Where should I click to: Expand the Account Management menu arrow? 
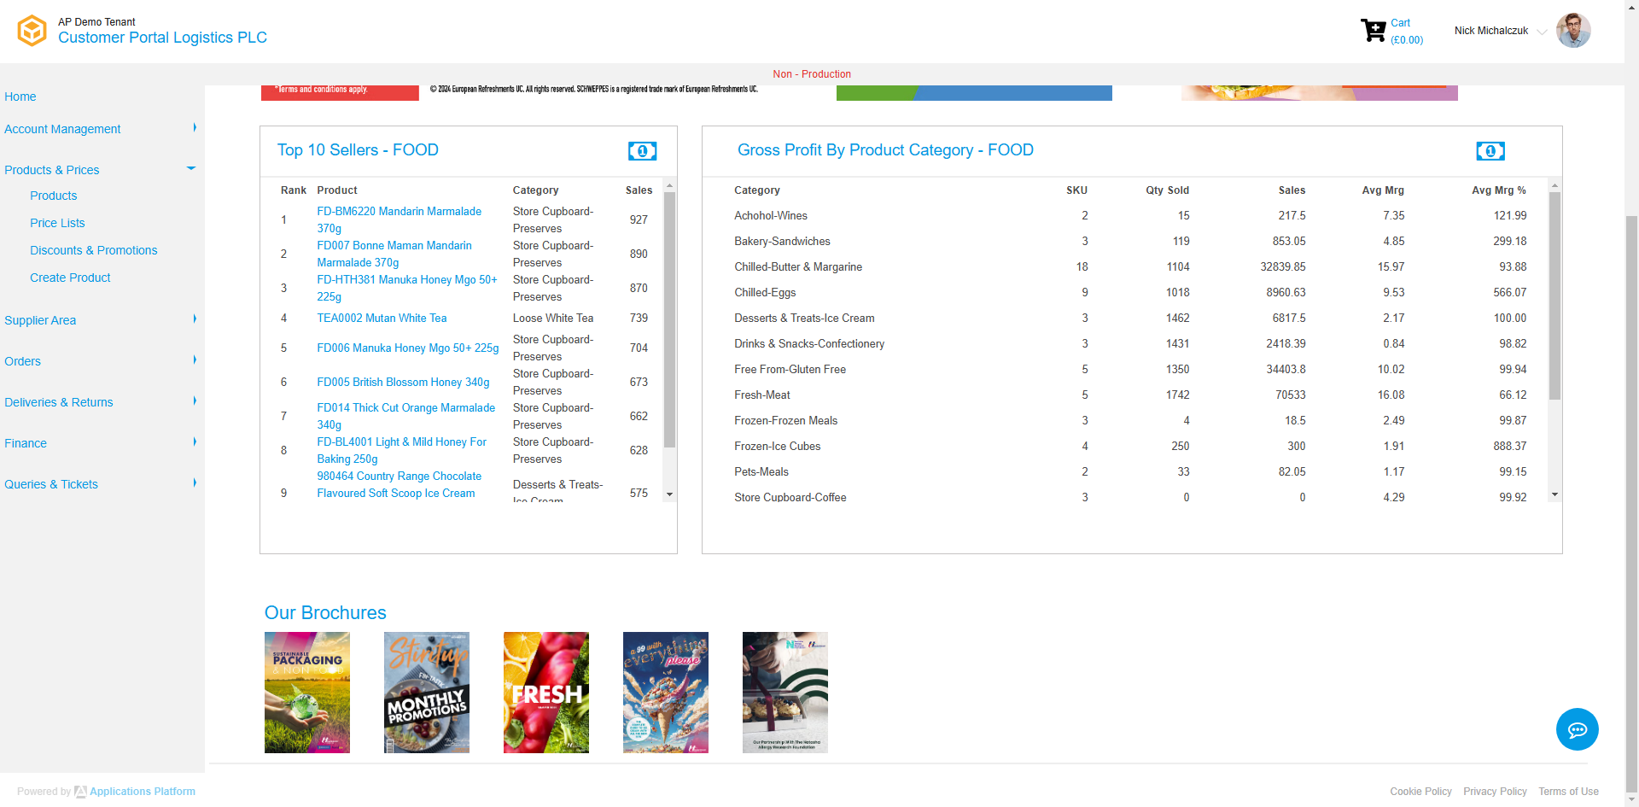click(x=195, y=127)
